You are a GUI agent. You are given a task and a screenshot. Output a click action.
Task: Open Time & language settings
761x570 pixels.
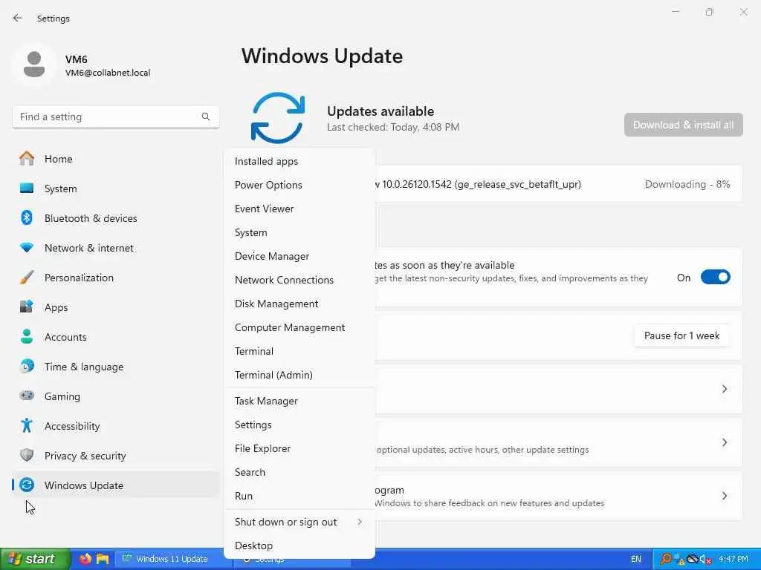(x=115, y=367)
